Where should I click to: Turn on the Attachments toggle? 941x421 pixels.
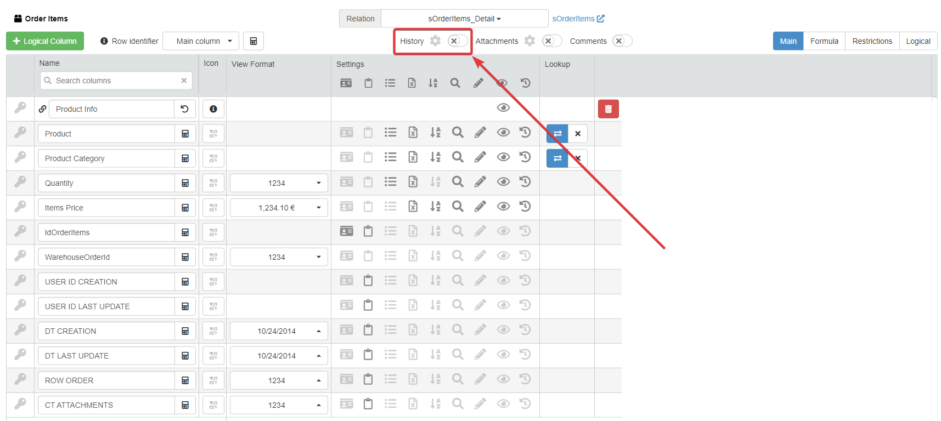(551, 41)
